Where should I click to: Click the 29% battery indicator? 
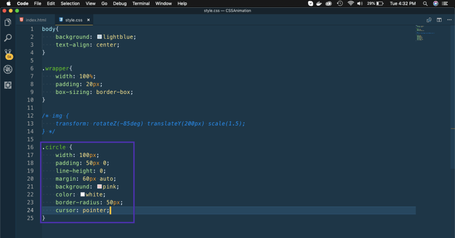(375, 4)
